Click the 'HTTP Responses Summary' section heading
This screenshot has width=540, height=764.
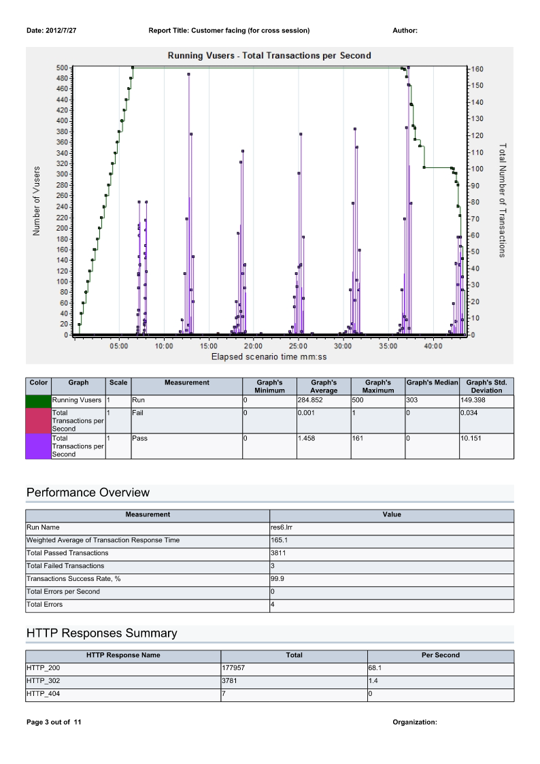pos(102,633)
